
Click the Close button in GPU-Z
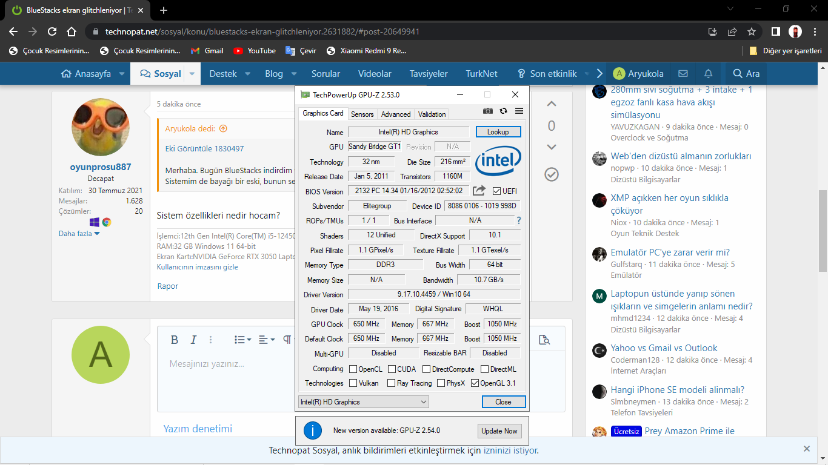(503, 402)
